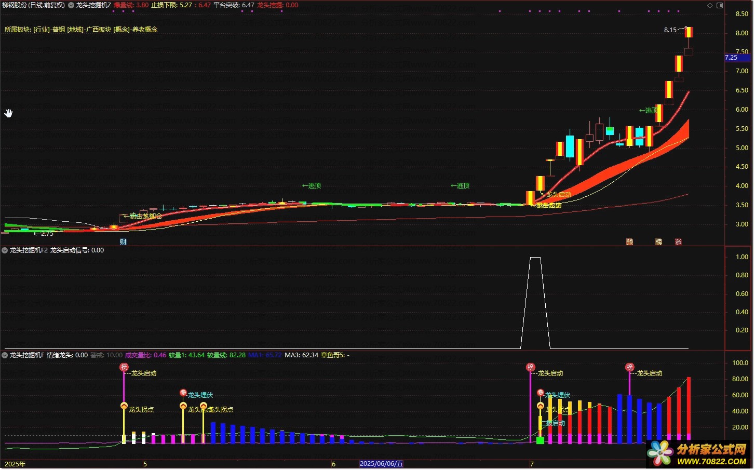Open the 预 forecast marker under the chart

[x=630, y=242]
